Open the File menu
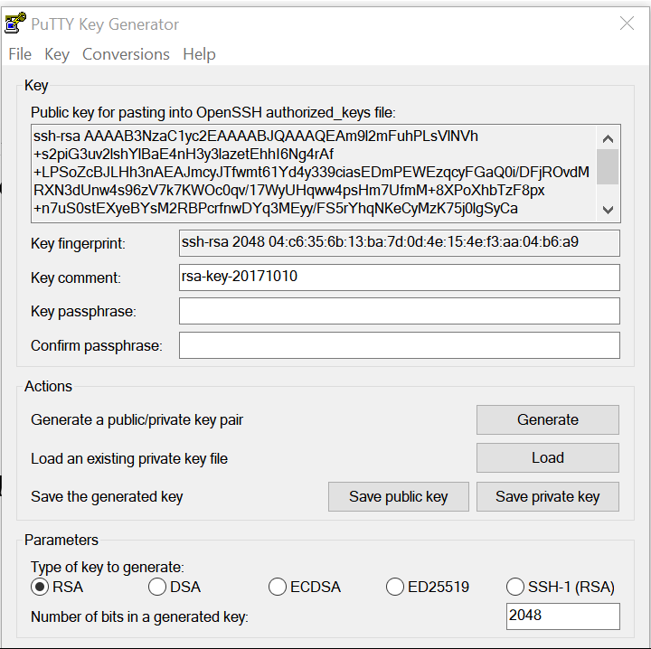This screenshot has height=649, width=651. coord(20,54)
